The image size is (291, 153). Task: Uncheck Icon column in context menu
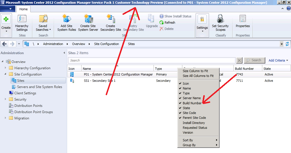(x=198, y=83)
